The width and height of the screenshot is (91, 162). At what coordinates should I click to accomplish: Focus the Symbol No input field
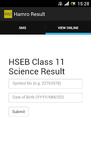pos(45,84)
